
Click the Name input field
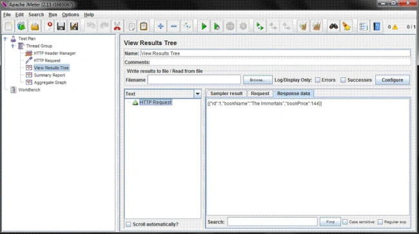[275, 53]
